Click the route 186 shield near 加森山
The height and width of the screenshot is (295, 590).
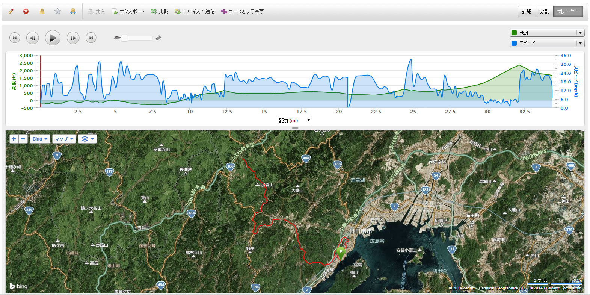230,166
